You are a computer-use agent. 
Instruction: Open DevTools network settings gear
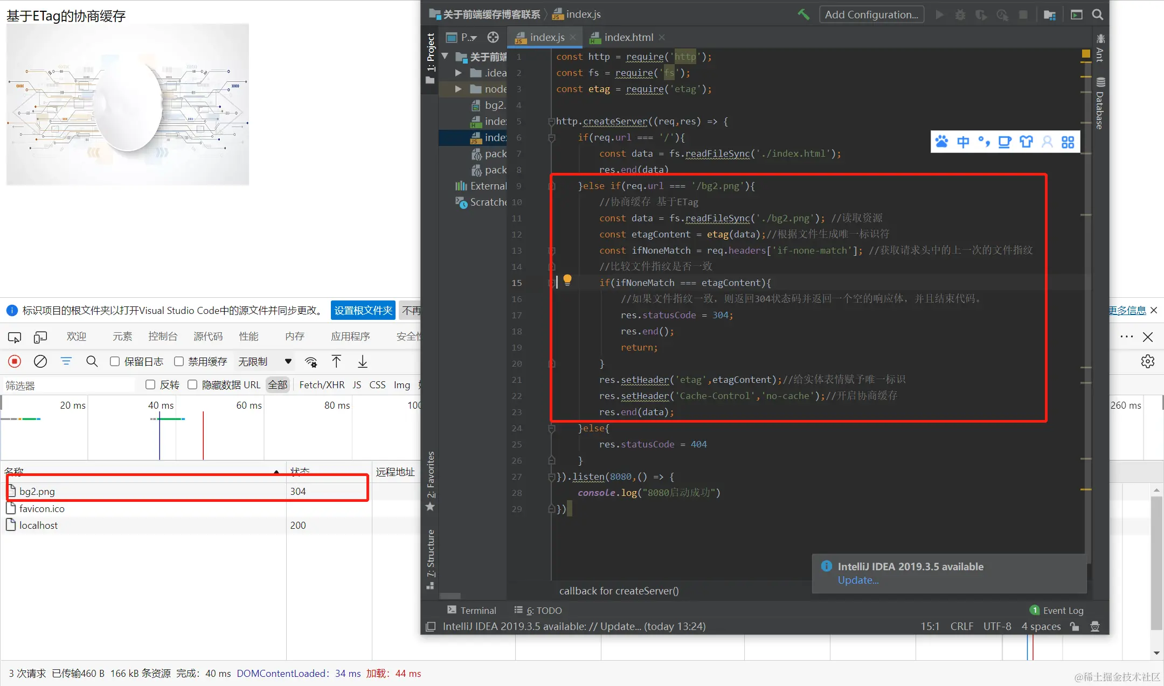point(1148,361)
